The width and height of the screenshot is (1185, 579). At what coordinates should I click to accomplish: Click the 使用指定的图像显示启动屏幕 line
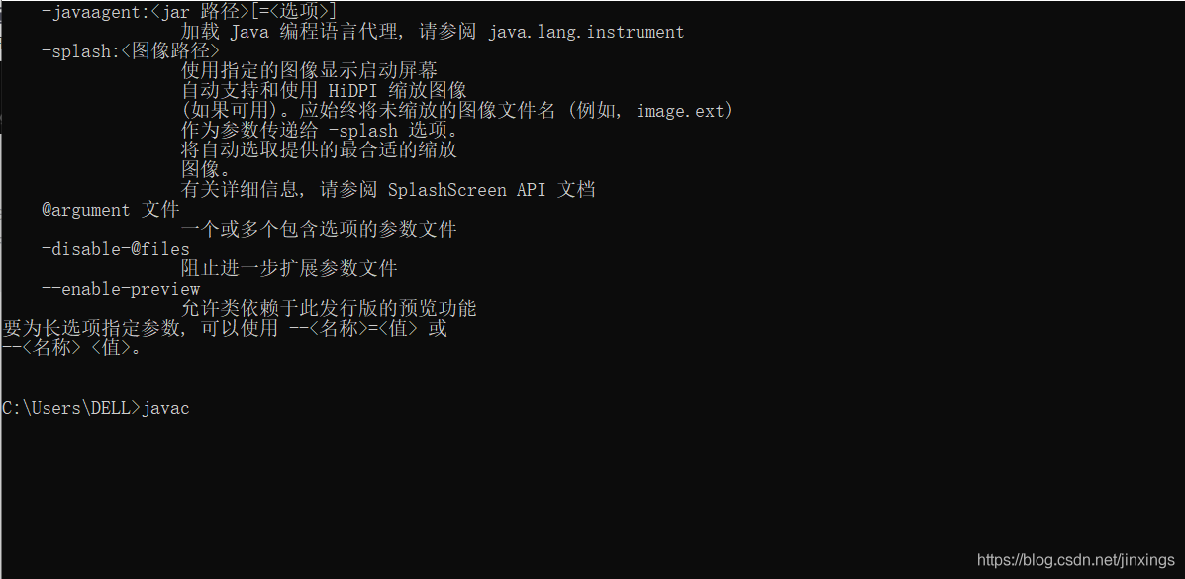click(309, 71)
